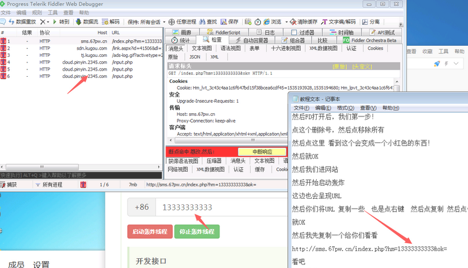The image size is (468, 268).
Task: Select the 压缩器 response tab
Action: click(x=214, y=161)
